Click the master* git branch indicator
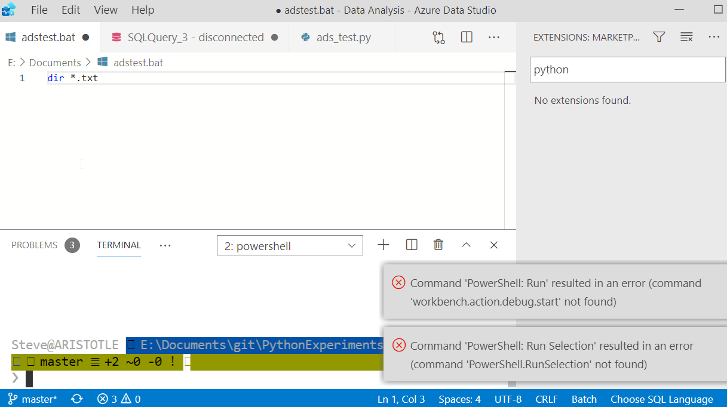727x407 pixels. (33, 399)
